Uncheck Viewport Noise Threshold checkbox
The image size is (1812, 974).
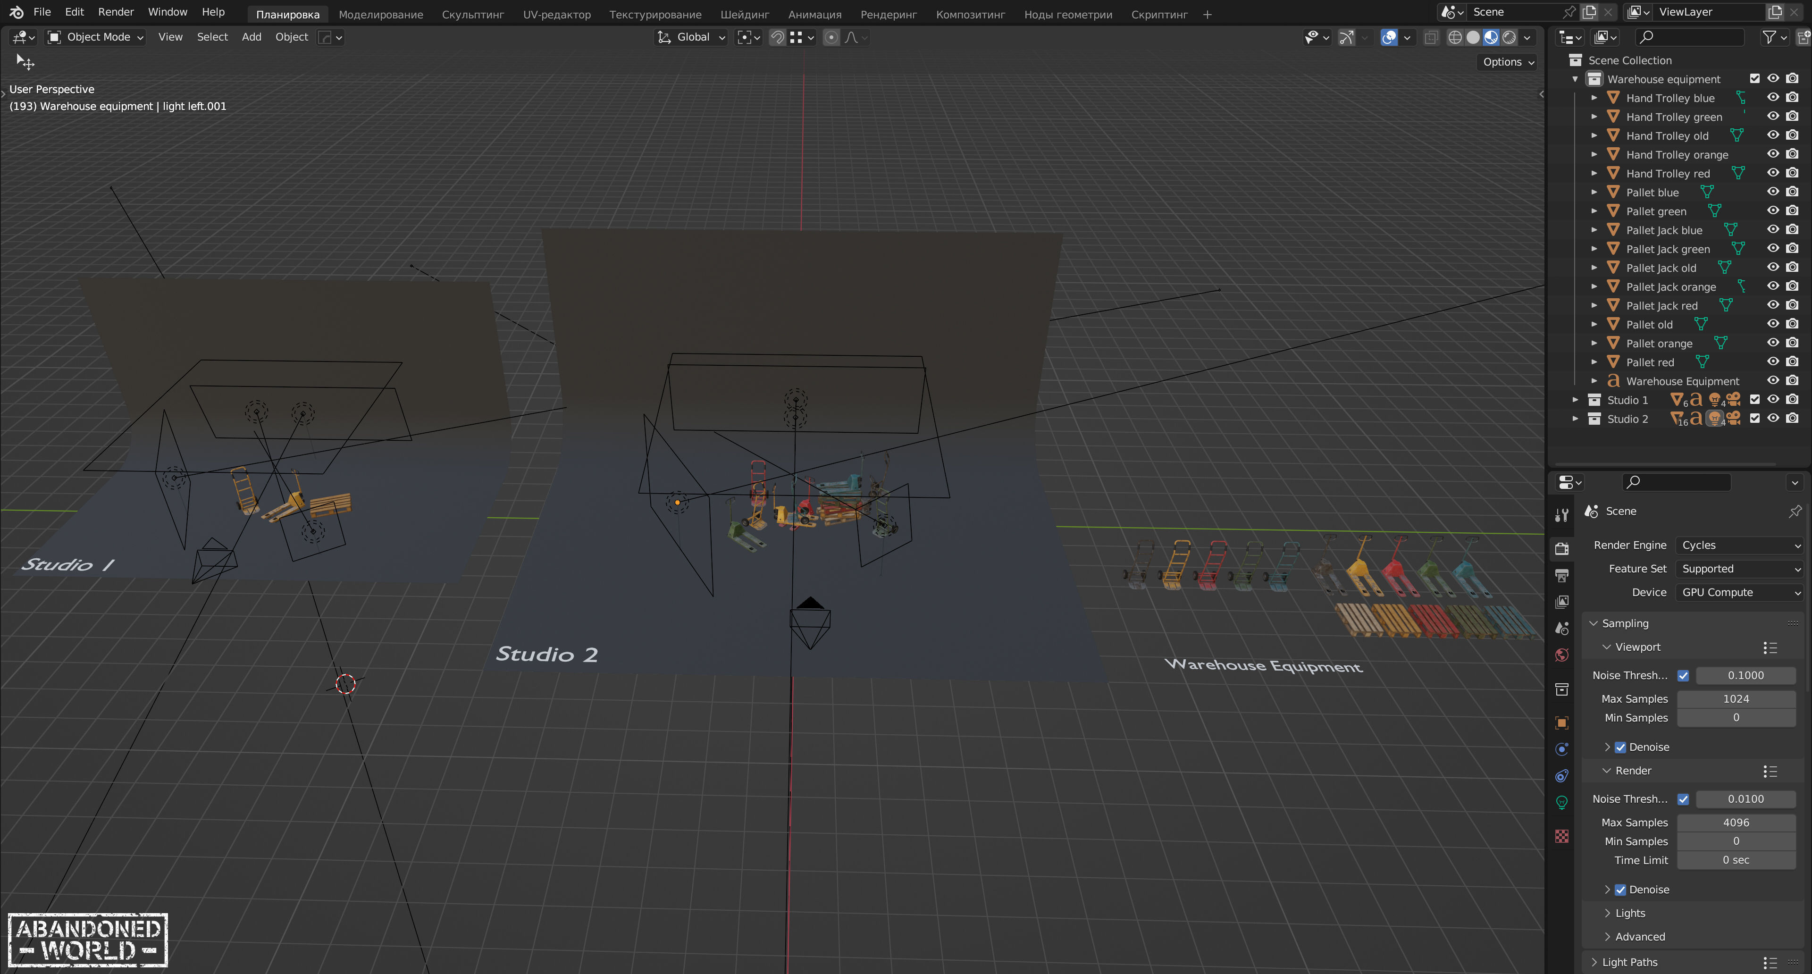pyautogui.click(x=1683, y=675)
